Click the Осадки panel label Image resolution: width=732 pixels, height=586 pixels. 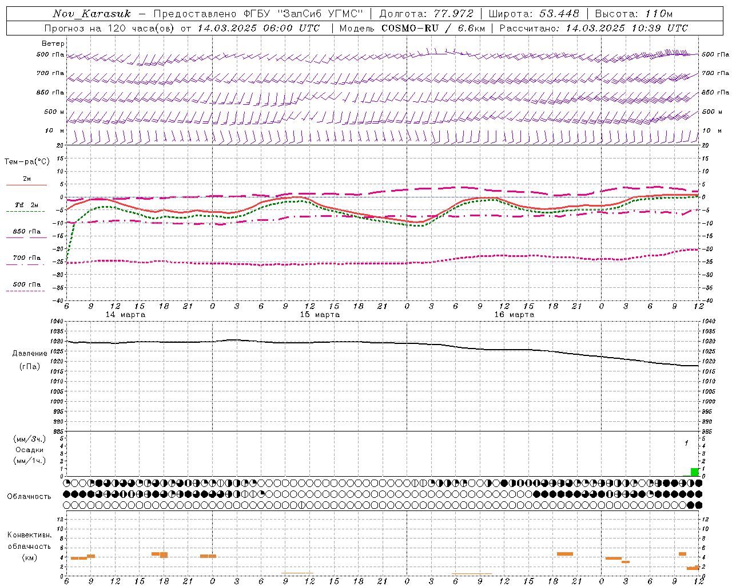(x=30, y=450)
